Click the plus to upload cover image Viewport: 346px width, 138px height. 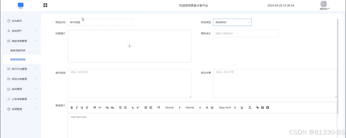coord(129,46)
